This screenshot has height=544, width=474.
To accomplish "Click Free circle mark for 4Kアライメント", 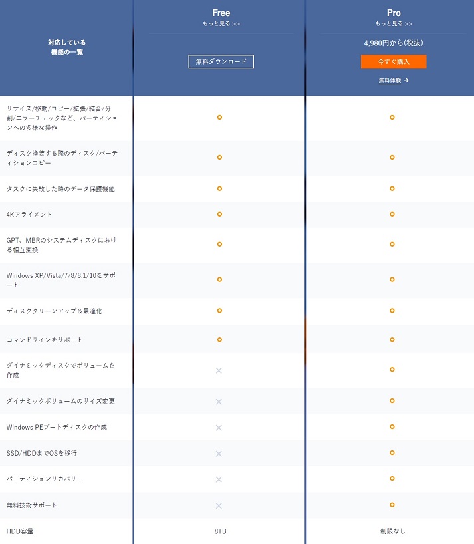I will tap(219, 214).
